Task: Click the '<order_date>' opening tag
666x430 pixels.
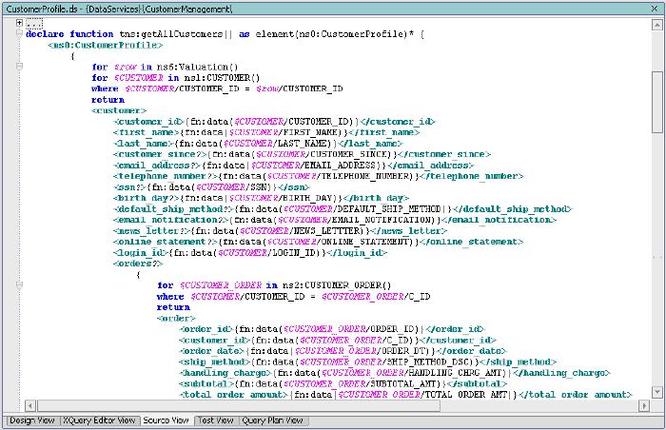Action: point(211,351)
